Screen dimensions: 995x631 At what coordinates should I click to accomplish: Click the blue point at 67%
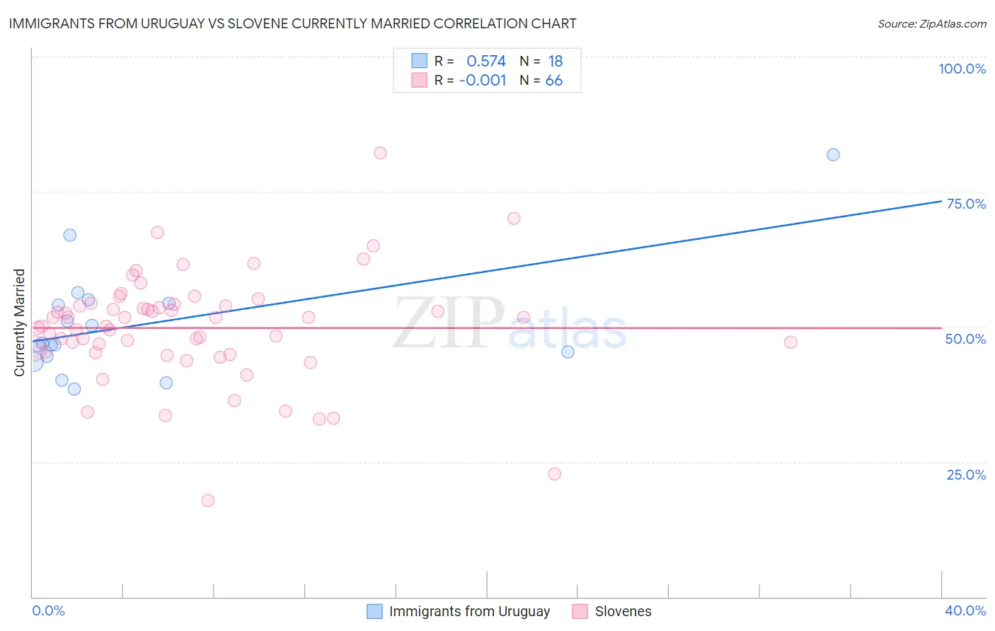click(69, 235)
